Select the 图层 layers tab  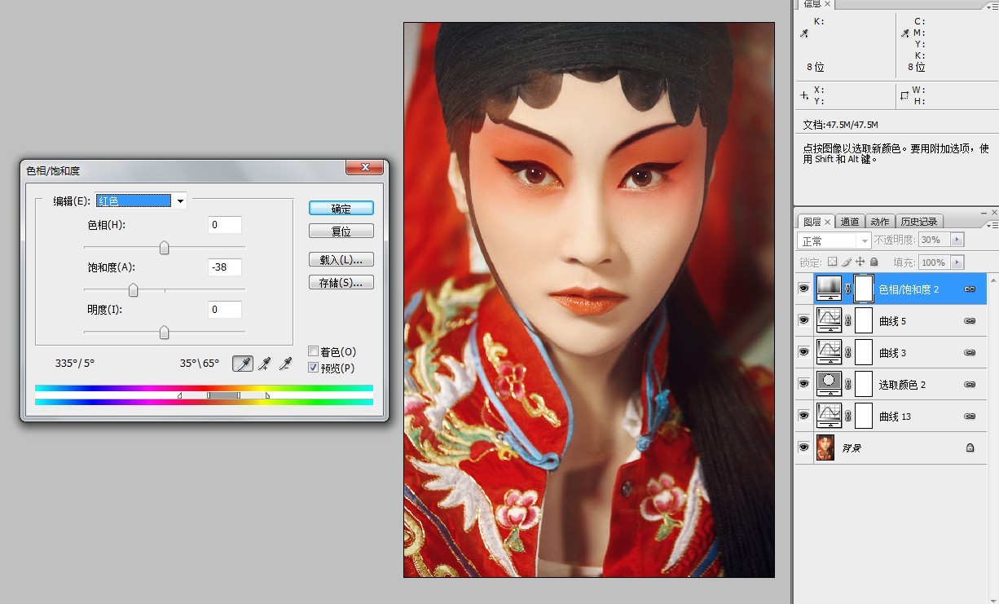(x=812, y=222)
